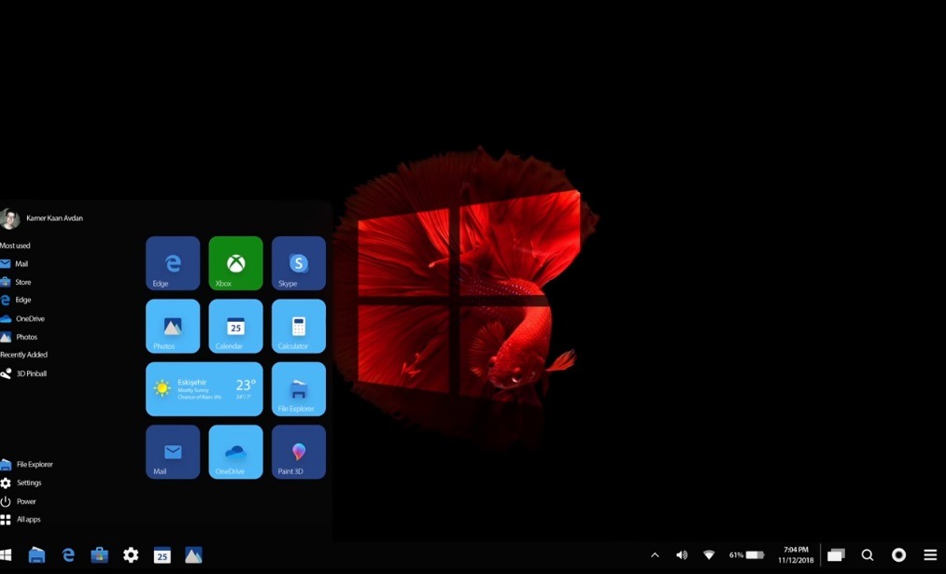Open the Skype tile
The width and height of the screenshot is (946, 574).
point(299,263)
